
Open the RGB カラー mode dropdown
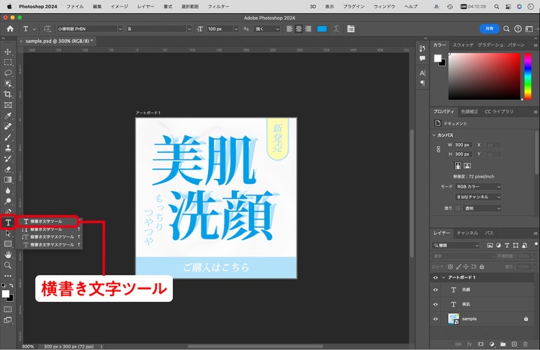point(478,187)
